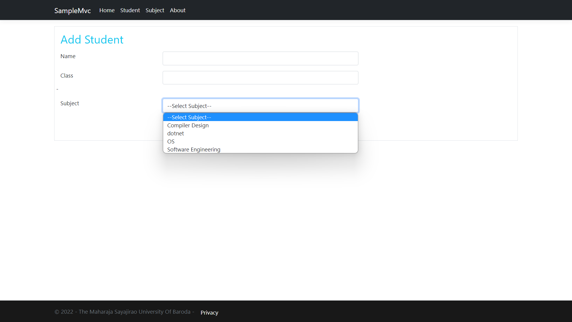Open the About nav page
The width and height of the screenshot is (572, 322).
click(178, 10)
